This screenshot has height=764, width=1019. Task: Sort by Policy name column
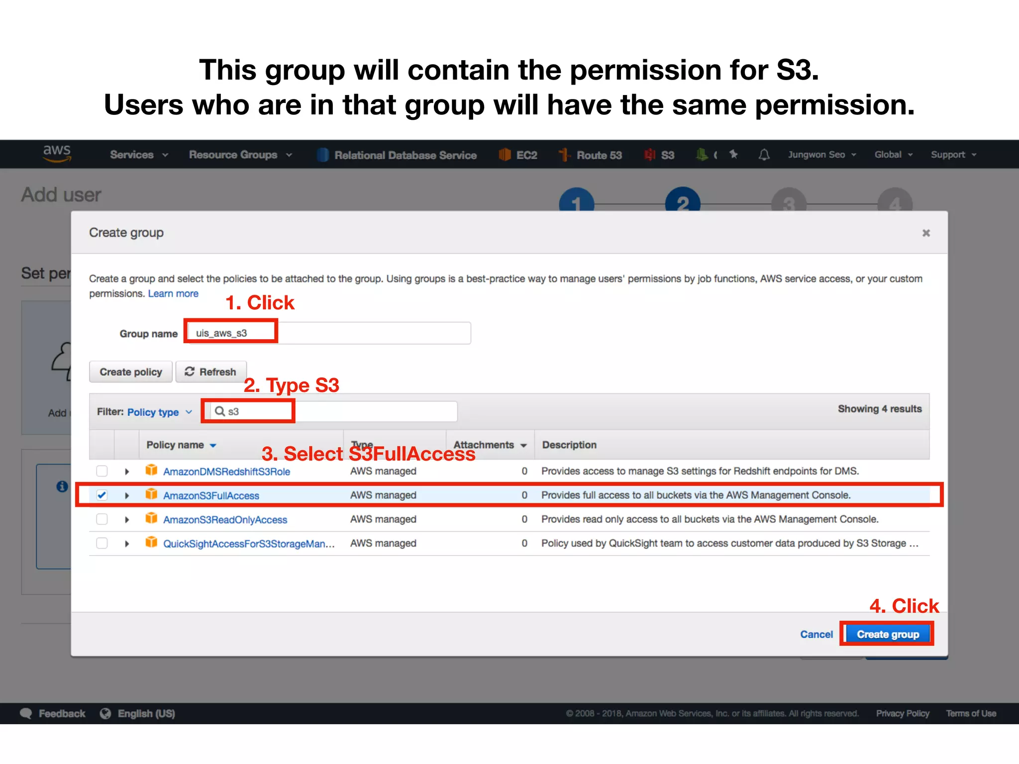point(181,445)
